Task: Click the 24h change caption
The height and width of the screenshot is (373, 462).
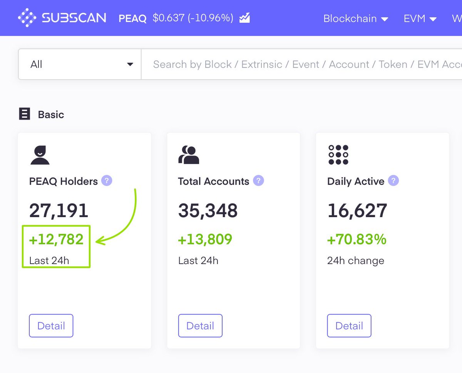Action: tap(356, 261)
